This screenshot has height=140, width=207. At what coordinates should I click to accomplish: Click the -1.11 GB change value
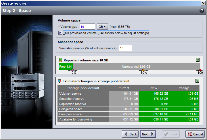[x=184, y=114]
